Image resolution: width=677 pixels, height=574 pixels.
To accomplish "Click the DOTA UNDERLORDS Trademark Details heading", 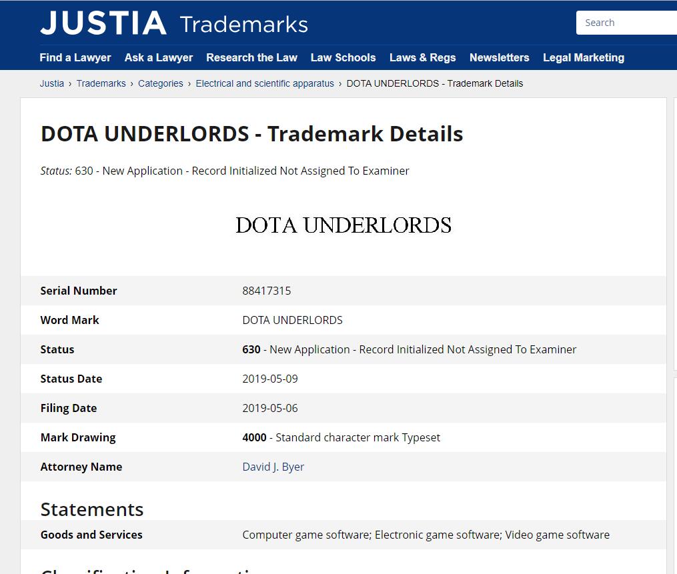I will 251,134.
